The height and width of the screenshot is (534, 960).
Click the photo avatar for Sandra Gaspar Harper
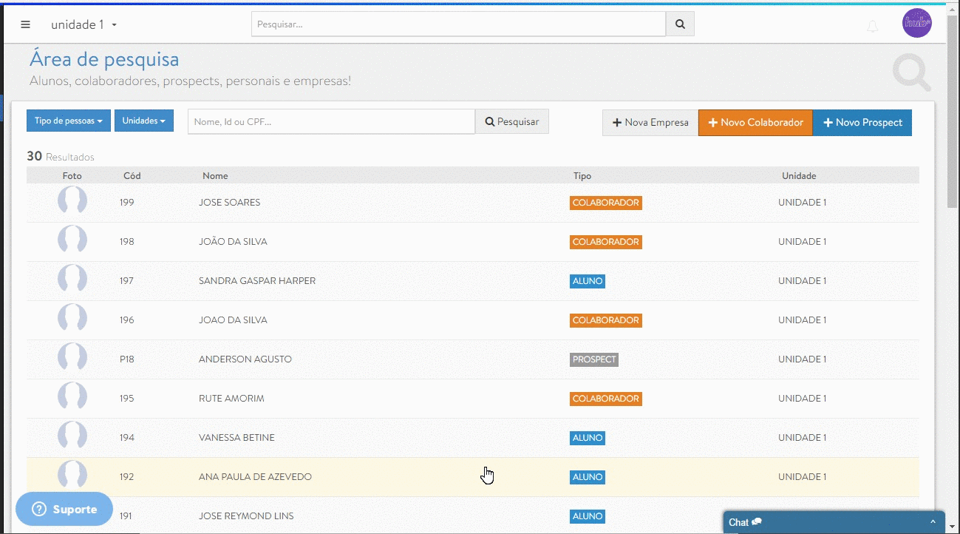[72, 280]
